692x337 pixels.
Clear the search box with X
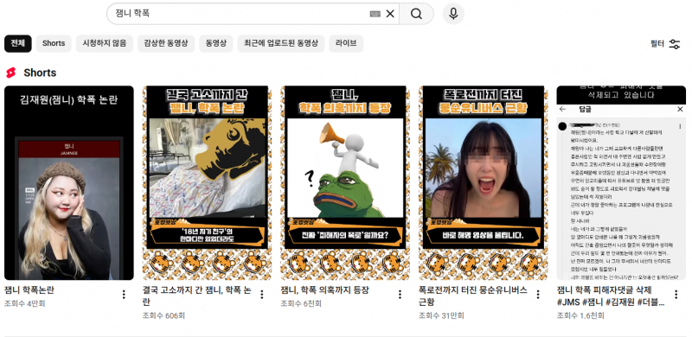pyautogui.click(x=390, y=14)
